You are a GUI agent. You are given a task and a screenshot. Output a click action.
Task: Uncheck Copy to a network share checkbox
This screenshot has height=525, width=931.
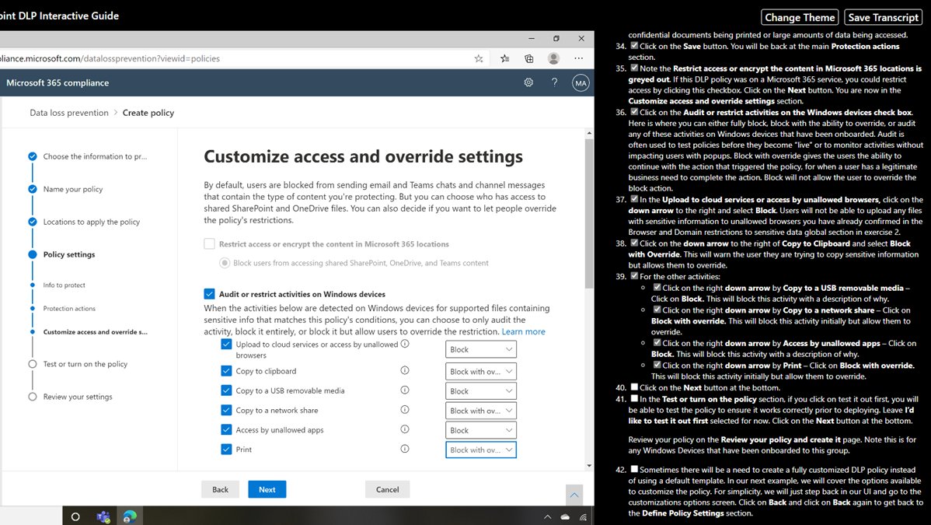pyautogui.click(x=226, y=410)
